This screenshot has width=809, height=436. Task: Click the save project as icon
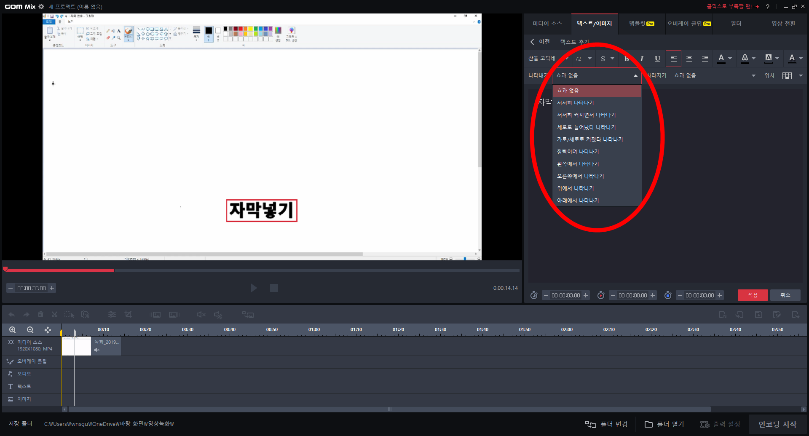(777, 315)
